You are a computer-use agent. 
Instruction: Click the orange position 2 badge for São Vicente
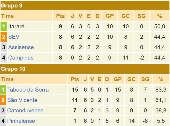pyautogui.click(x=3, y=100)
